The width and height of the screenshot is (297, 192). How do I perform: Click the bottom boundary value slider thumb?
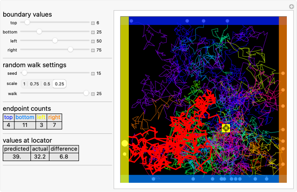tap(39, 31)
